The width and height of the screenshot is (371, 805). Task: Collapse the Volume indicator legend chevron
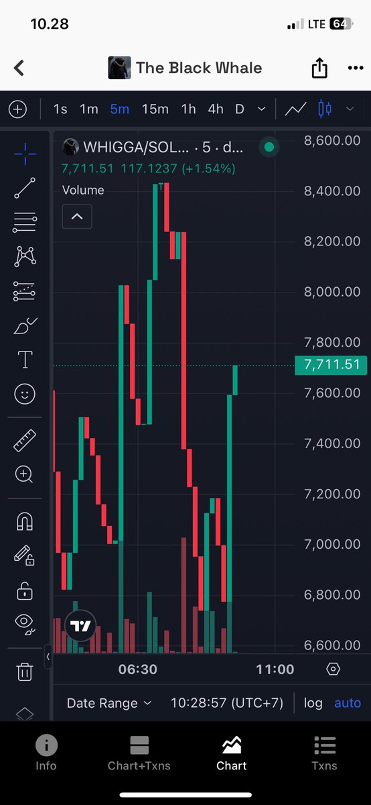point(77,217)
